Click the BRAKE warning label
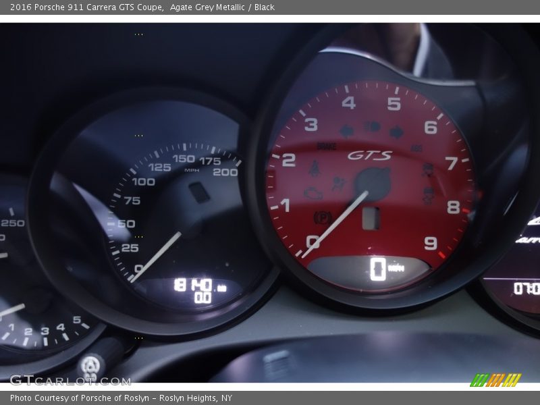This screenshot has width=540, height=405. [326, 146]
